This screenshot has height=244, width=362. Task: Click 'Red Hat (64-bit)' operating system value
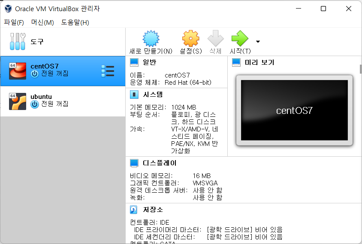(188, 83)
